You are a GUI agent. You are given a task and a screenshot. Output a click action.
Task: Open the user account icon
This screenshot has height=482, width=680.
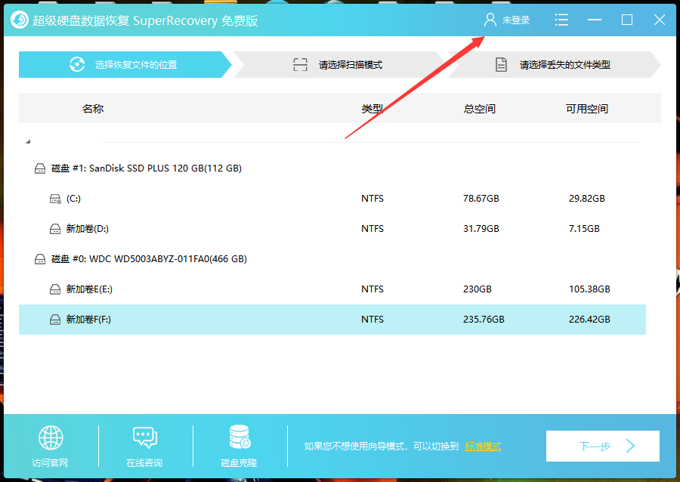click(490, 20)
